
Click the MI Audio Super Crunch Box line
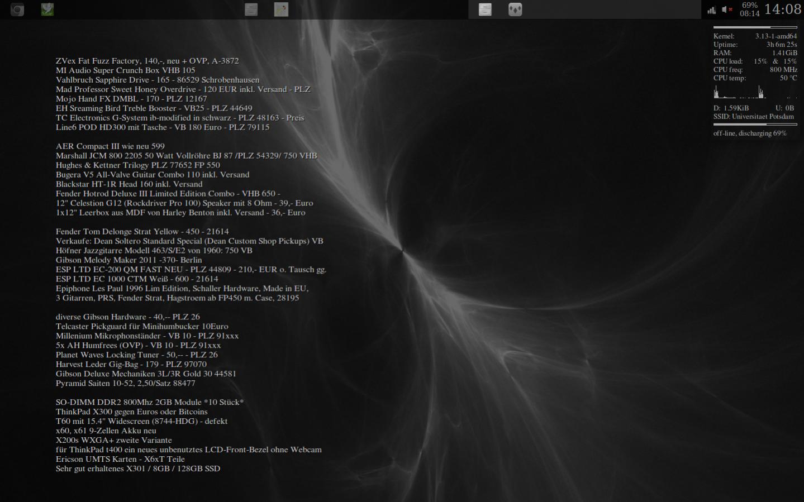[x=126, y=70]
